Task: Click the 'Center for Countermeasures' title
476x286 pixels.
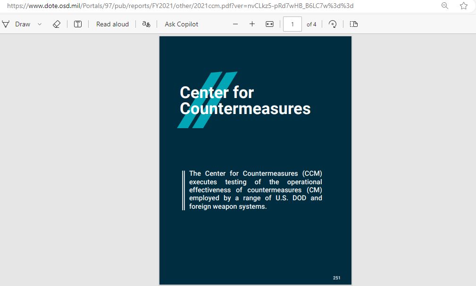Action: point(245,101)
